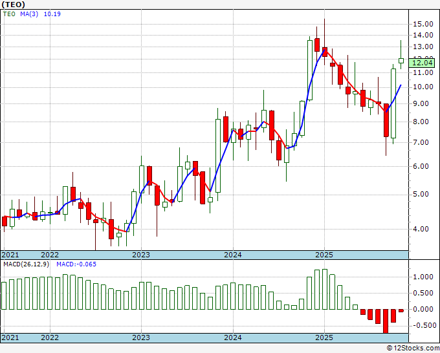Click the 1.000 MACD axis label

[x=423, y=277]
